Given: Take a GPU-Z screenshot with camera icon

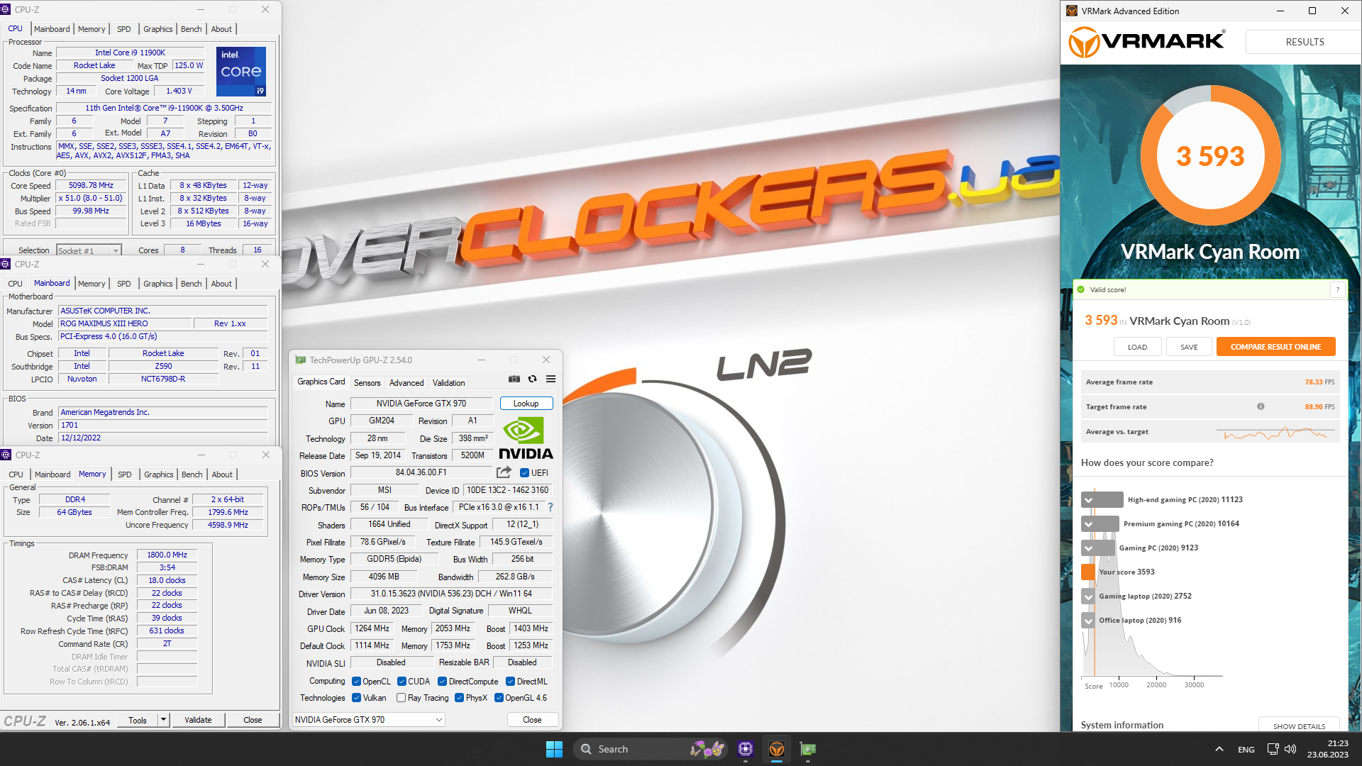Looking at the screenshot, I should [514, 379].
